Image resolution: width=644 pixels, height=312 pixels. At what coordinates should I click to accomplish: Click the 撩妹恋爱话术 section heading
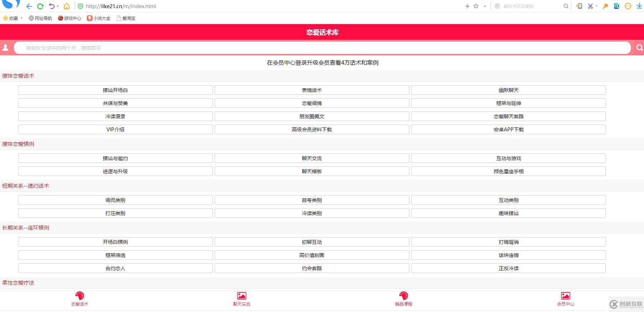click(18, 76)
